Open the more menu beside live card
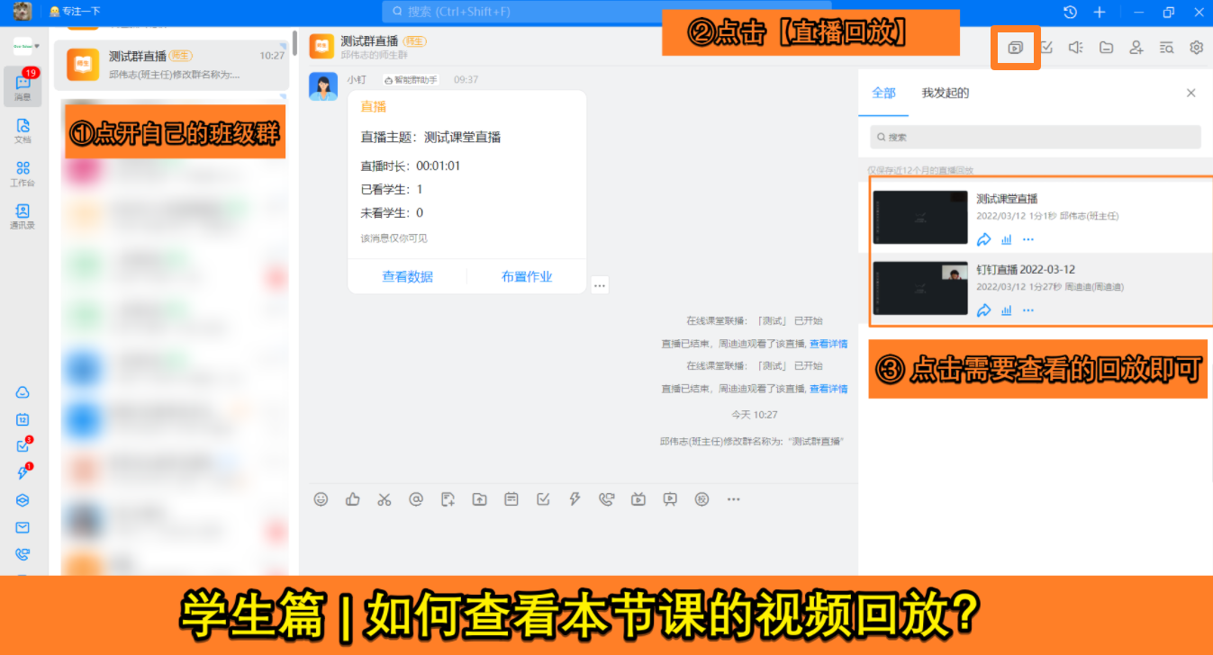Viewport: 1213px width, 655px height. click(600, 285)
